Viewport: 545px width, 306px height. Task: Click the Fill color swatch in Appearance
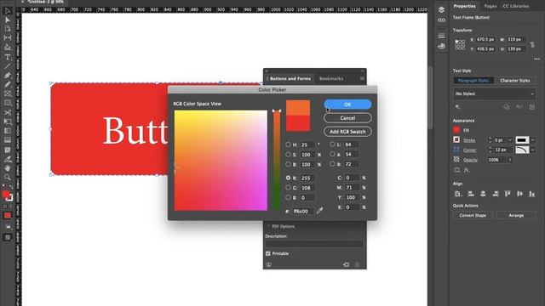(x=456, y=130)
